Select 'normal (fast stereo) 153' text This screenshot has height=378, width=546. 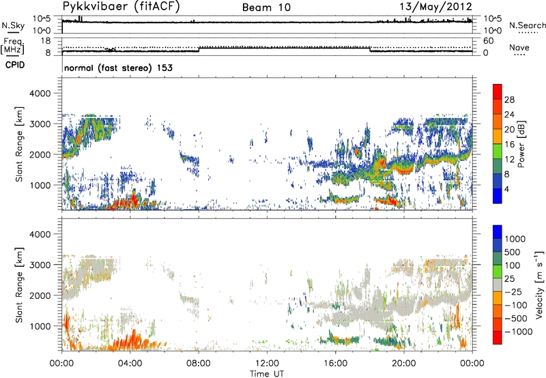pyautogui.click(x=118, y=68)
